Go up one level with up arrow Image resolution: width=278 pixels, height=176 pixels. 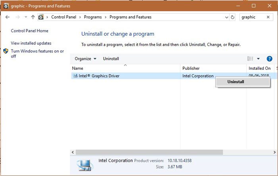pyautogui.click(x=33, y=17)
